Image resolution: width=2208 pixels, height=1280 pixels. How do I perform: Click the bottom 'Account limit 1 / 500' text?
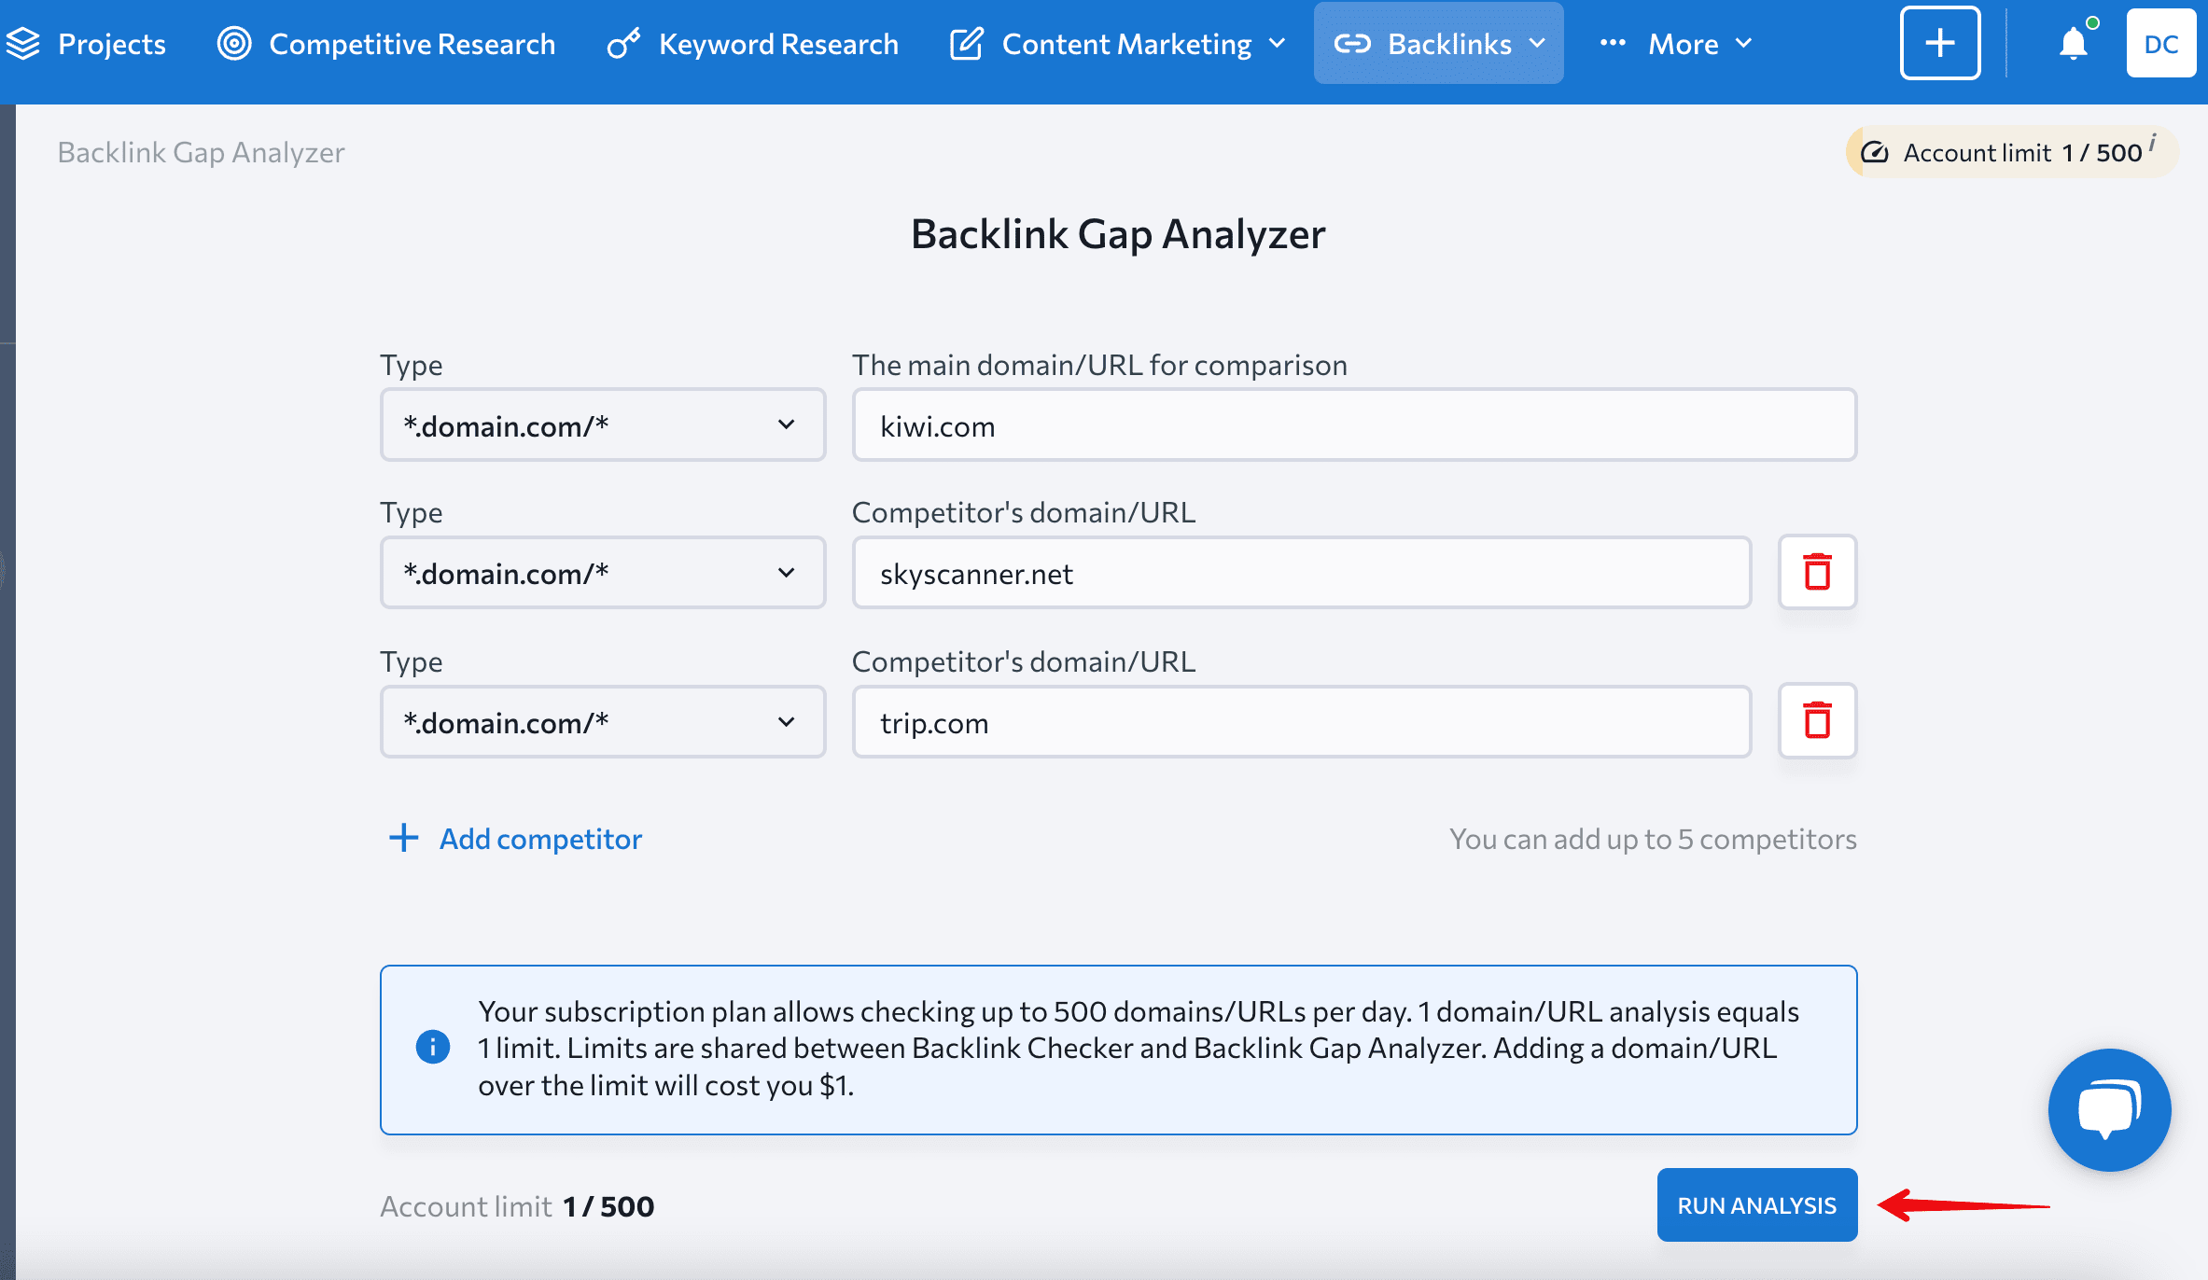pos(517,1206)
